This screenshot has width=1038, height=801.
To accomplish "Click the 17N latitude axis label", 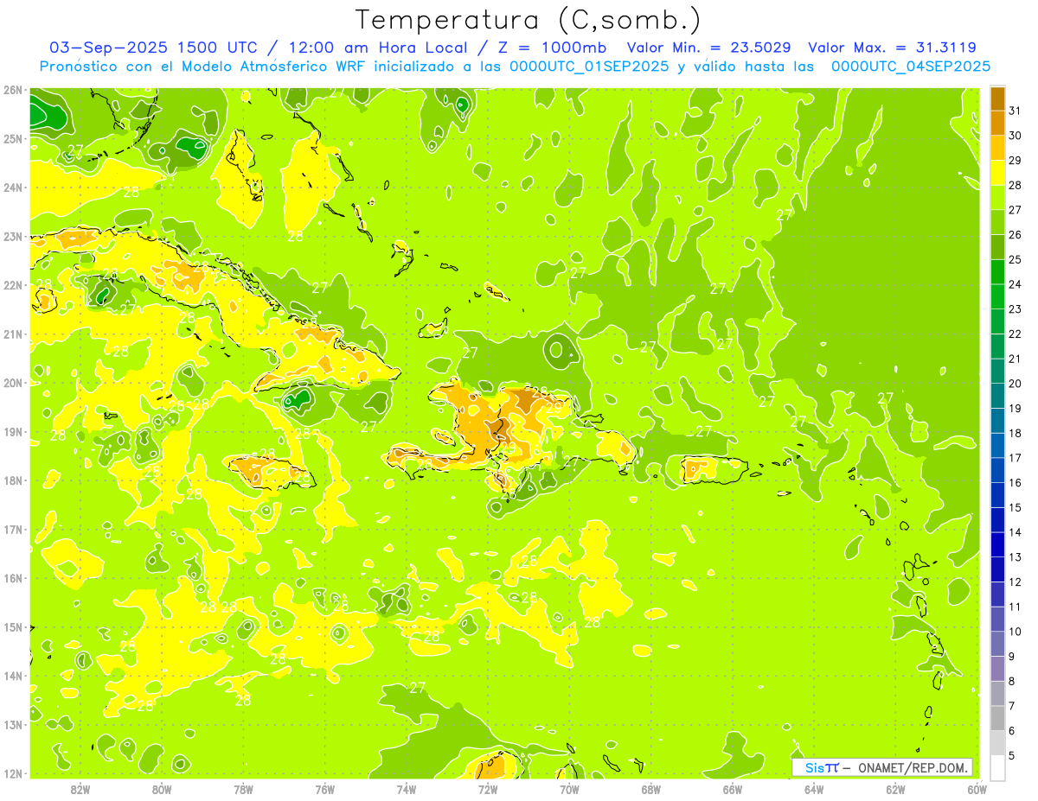I will [13, 529].
